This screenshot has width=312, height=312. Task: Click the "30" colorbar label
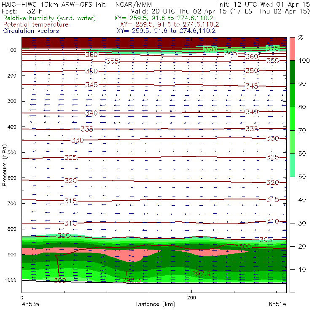point(302,223)
